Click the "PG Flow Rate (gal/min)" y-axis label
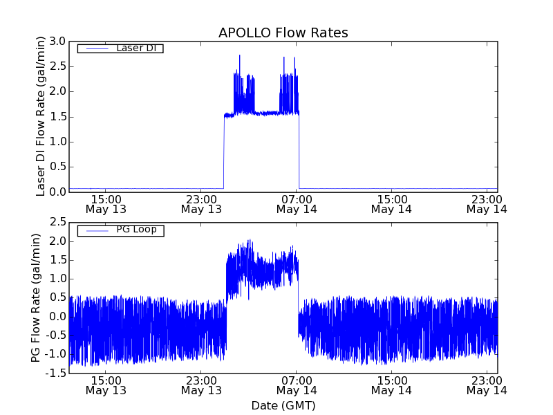This screenshot has height=415, width=553. (36, 297)
